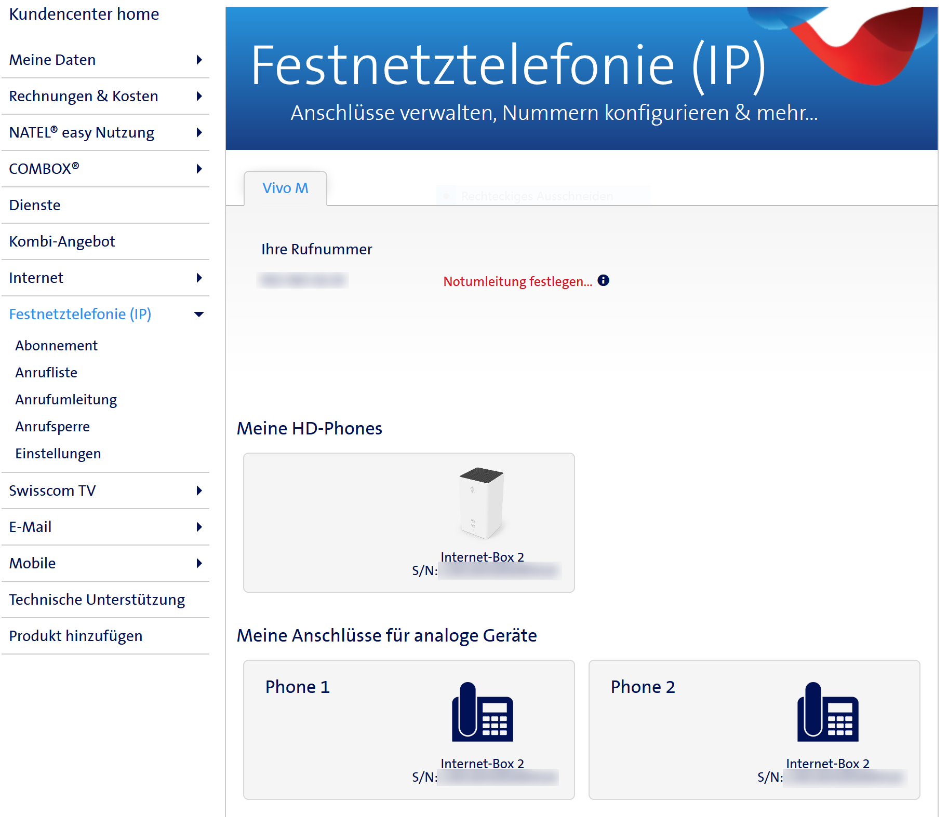Screen dimensions: 948x817
Task: Select the Vivo M tab
Action: click(x=285, y=188)
